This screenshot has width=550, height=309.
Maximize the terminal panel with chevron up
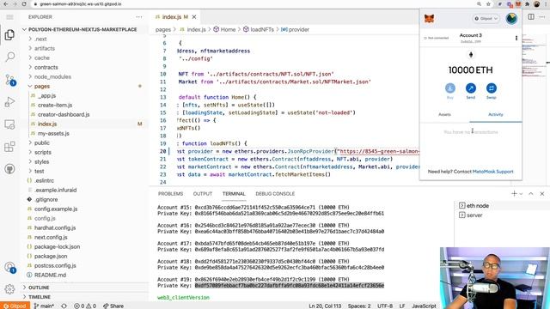click(531, 193)
